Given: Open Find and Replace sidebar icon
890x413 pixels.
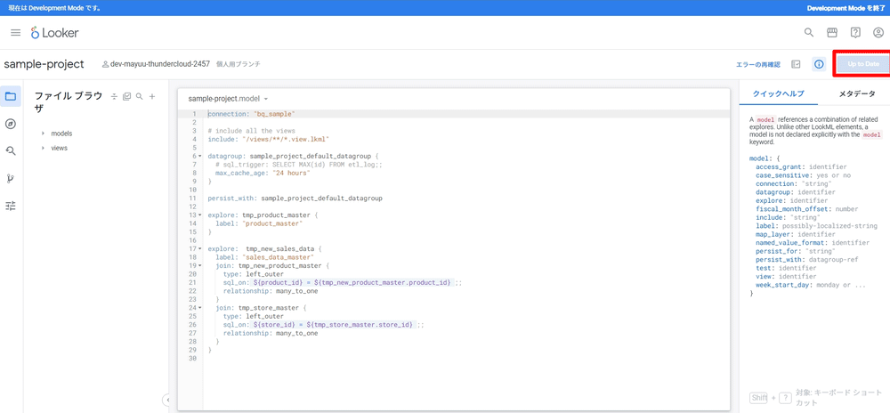Looking at the screenshot, I should (x=10, y=151).
